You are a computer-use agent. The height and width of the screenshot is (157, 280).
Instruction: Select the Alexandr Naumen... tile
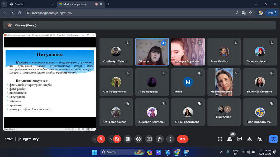(x=152, y=112)
